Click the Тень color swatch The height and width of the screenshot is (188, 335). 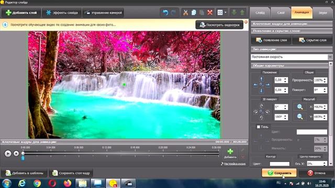point(312,132)
